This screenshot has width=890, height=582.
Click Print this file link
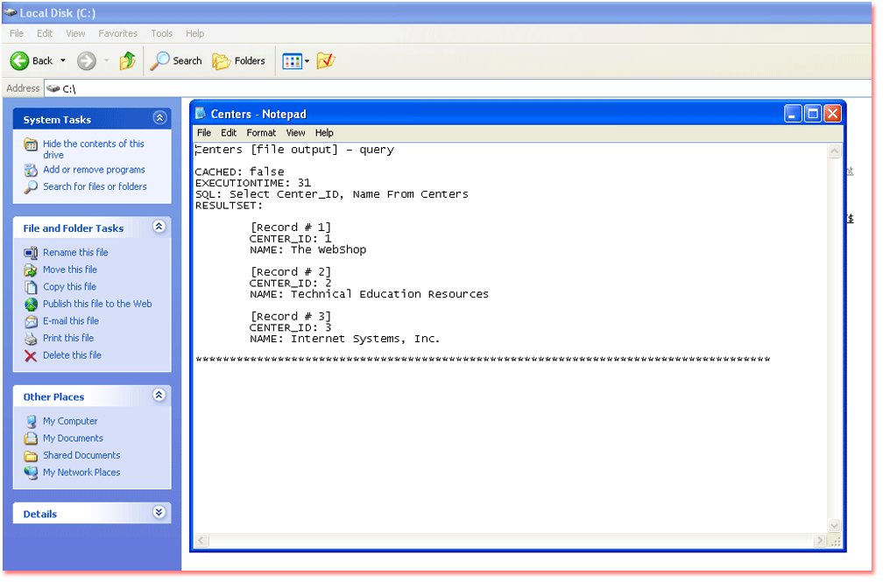click(x=68, y=338)
